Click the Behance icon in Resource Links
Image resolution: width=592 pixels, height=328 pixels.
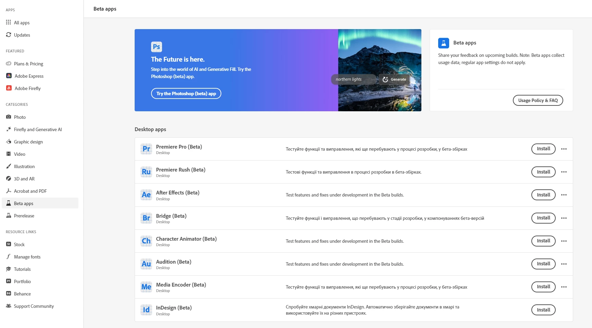(9, 293)
